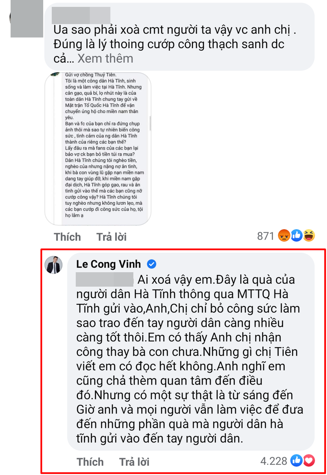Click the laughing reaction icon on first comment
327x475 pixels.
[309, 236]
